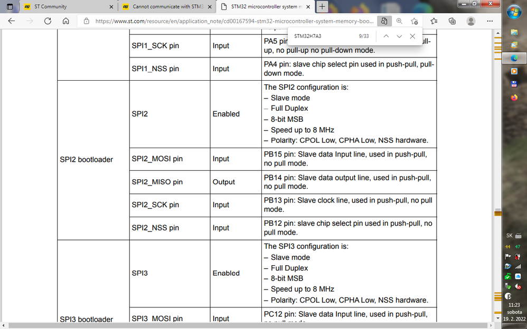
Task: Open the browser home page
Action: [x=66, y=21]
